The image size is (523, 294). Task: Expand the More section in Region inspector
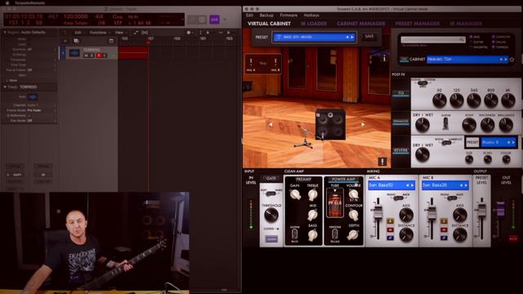(7, 80)
